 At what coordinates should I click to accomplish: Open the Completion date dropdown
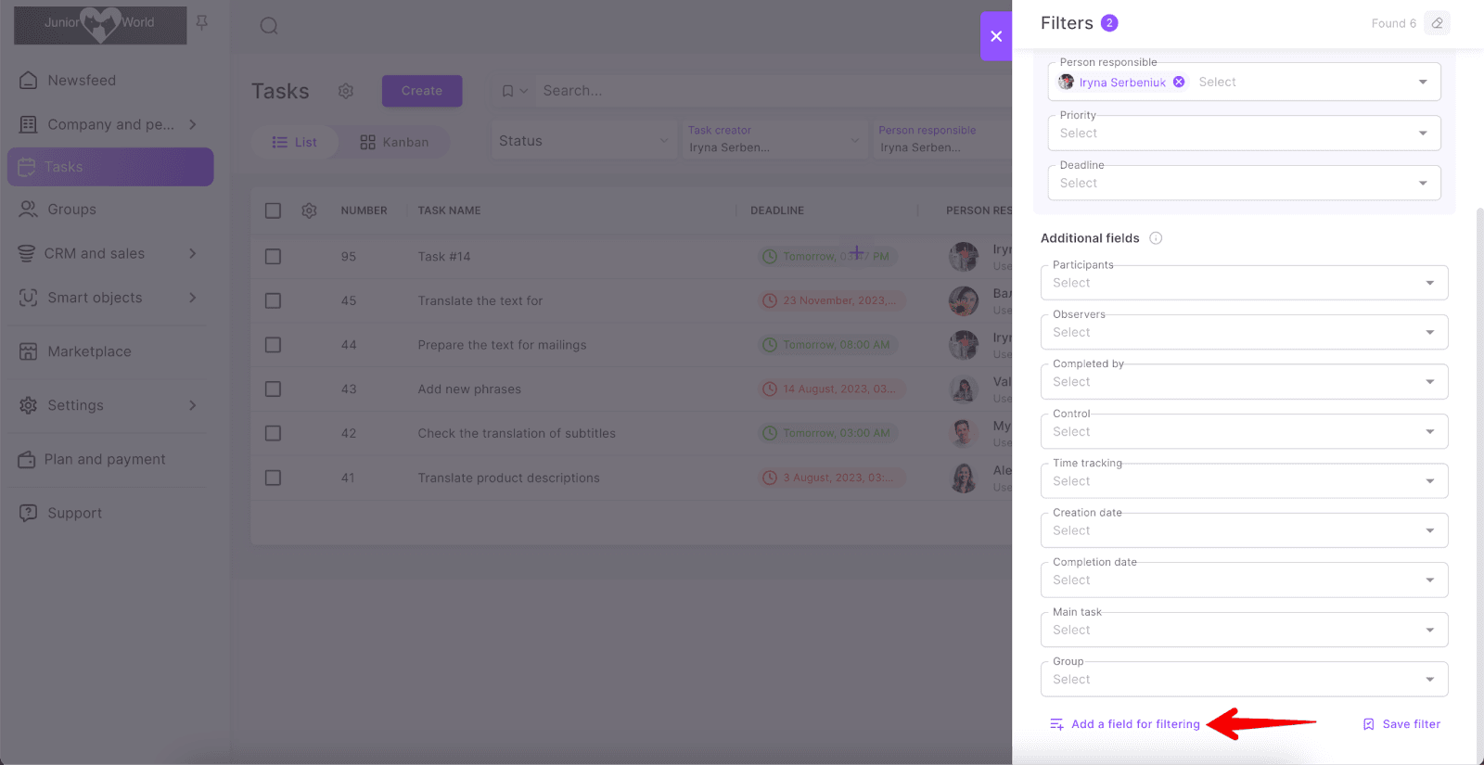point(1244,580)
